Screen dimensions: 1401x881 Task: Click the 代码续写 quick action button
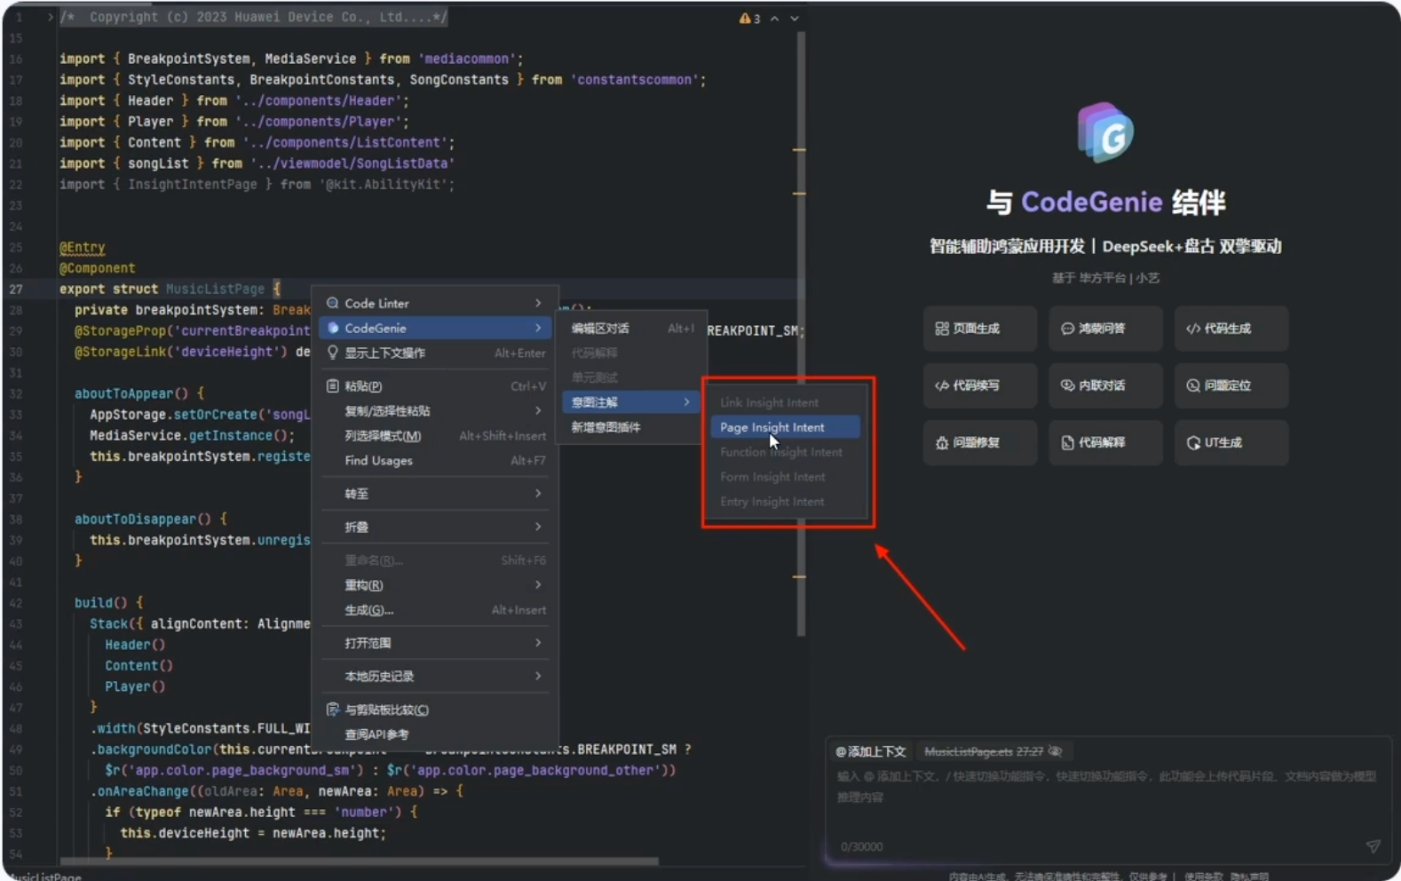point(980,385)
